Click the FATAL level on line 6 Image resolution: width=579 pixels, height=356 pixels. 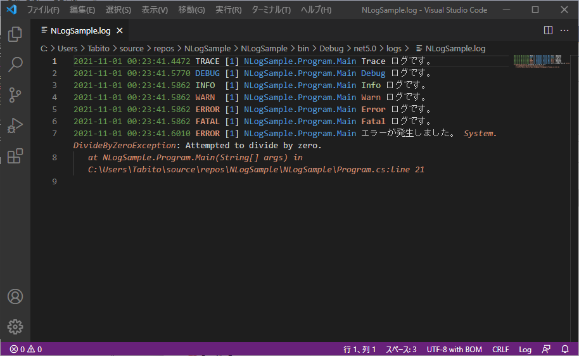tap(208, 121)
